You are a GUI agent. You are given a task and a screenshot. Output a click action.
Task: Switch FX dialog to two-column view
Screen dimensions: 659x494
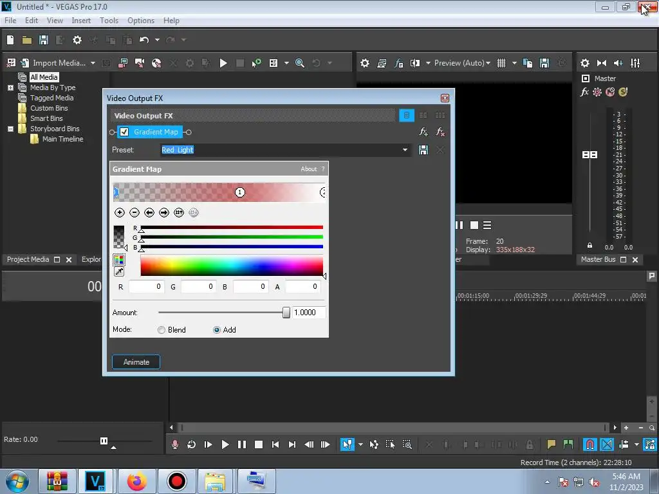point(423,116)
